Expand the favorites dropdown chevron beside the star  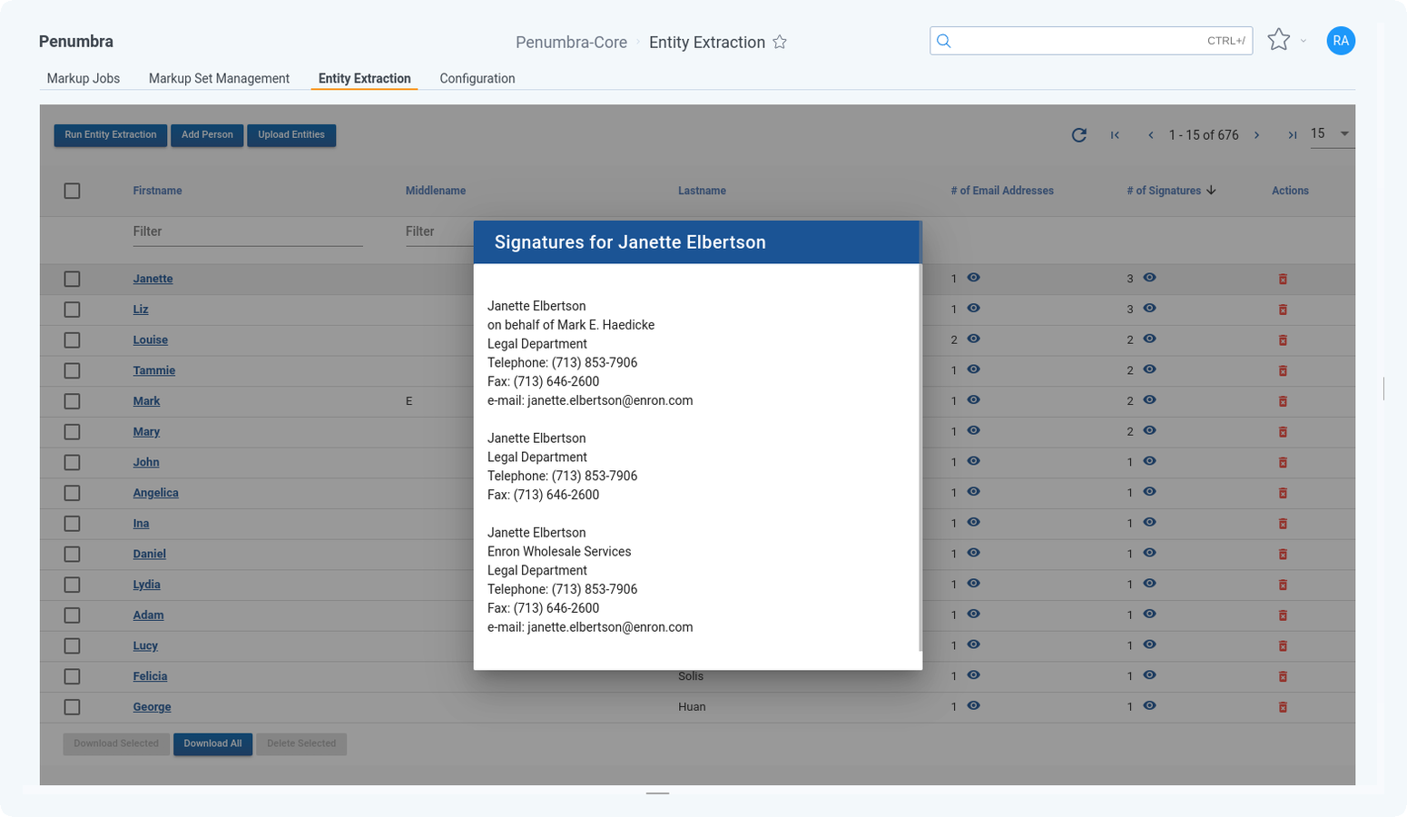click(1304, 41)
